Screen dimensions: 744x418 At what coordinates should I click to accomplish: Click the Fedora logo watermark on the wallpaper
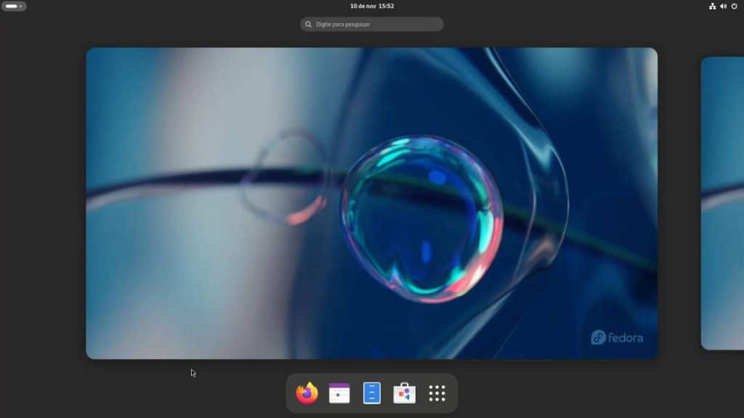pyautogui.click(x=616, y=337)
